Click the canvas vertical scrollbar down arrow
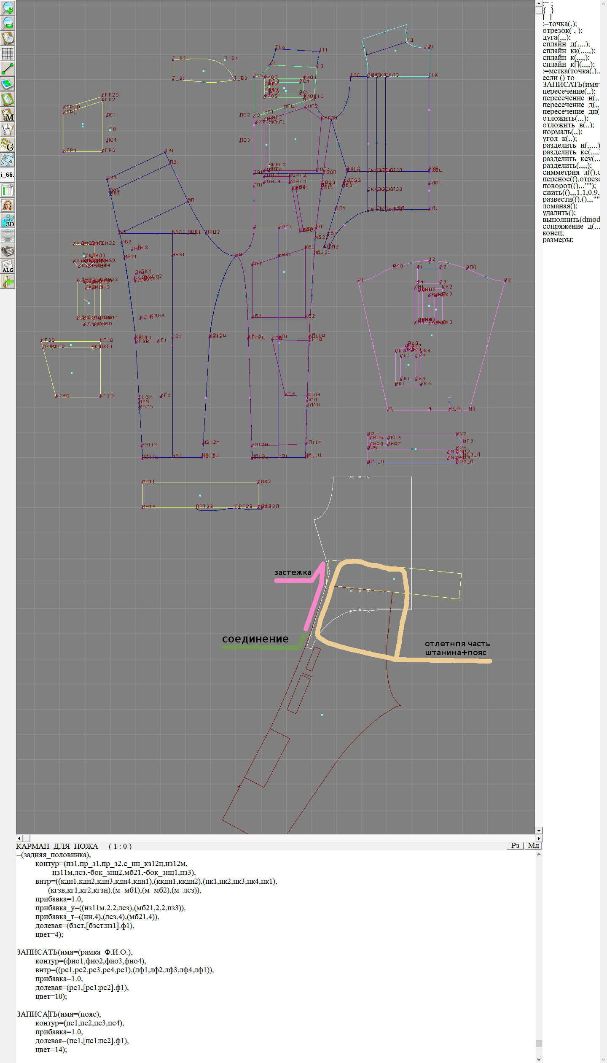 point(539,831)
